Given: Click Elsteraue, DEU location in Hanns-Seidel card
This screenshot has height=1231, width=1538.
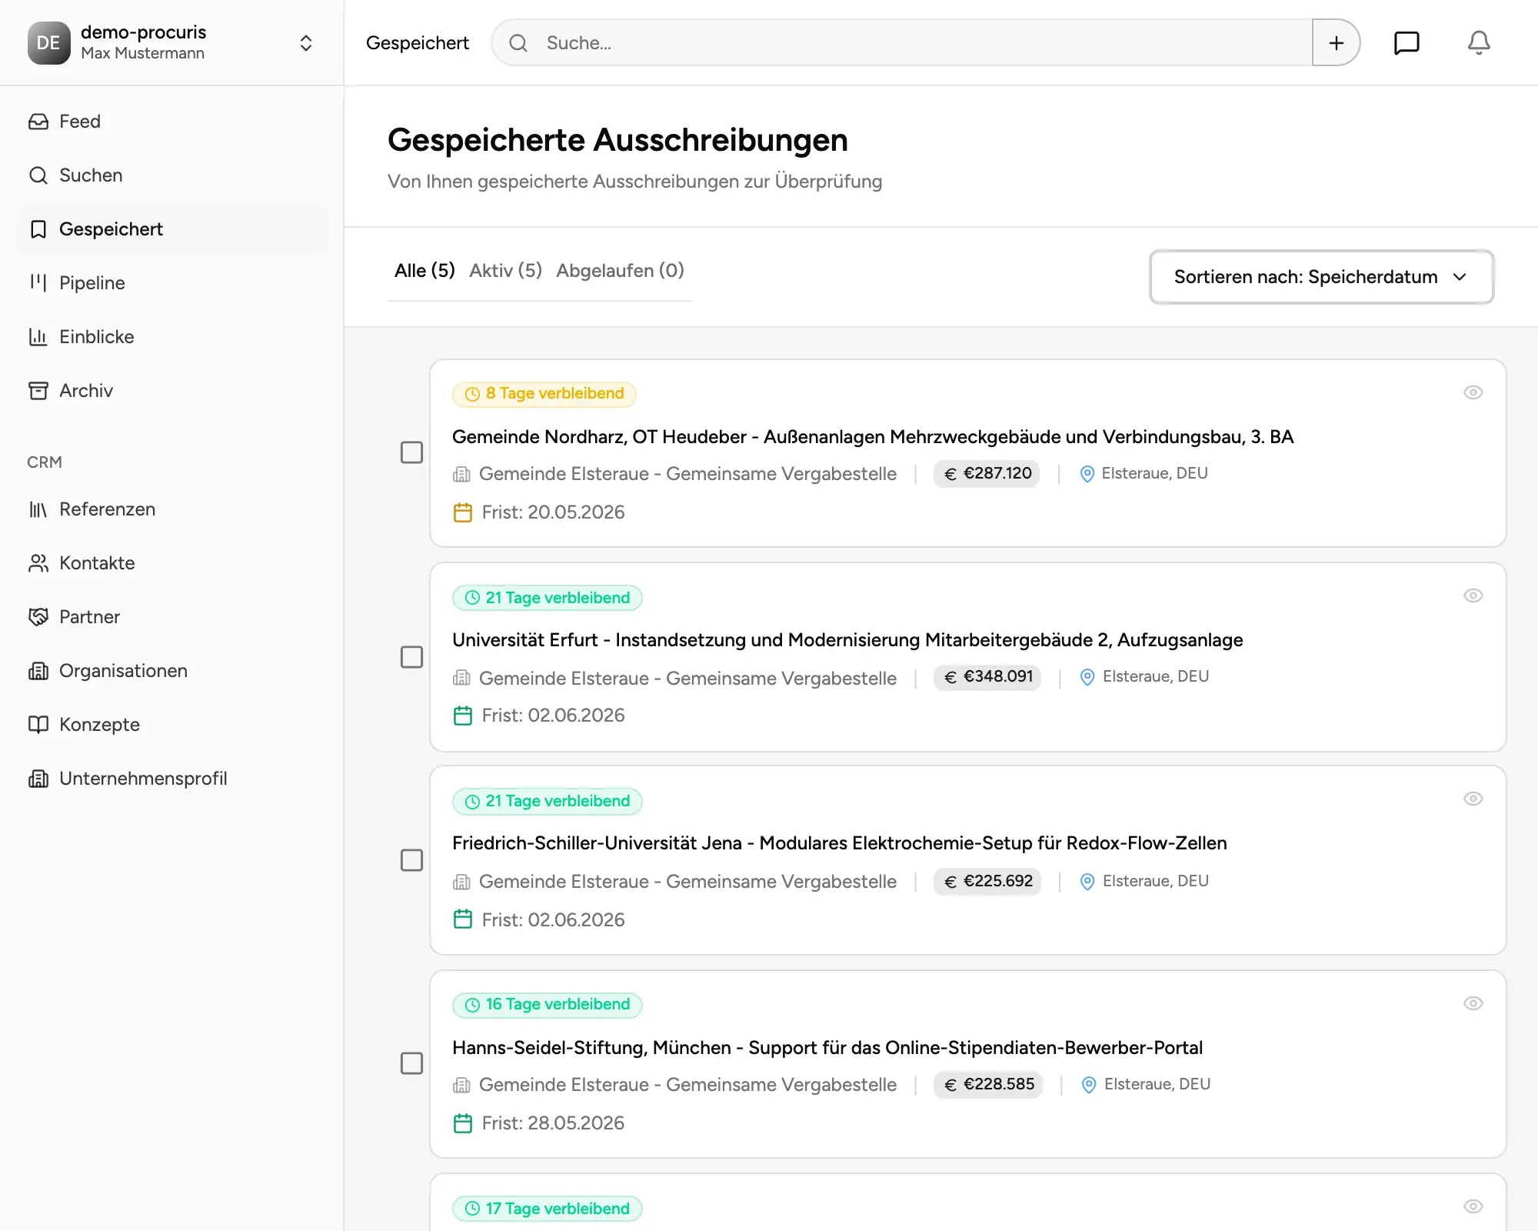Looking at the screenshot, I should (x=1157, y=1085).
